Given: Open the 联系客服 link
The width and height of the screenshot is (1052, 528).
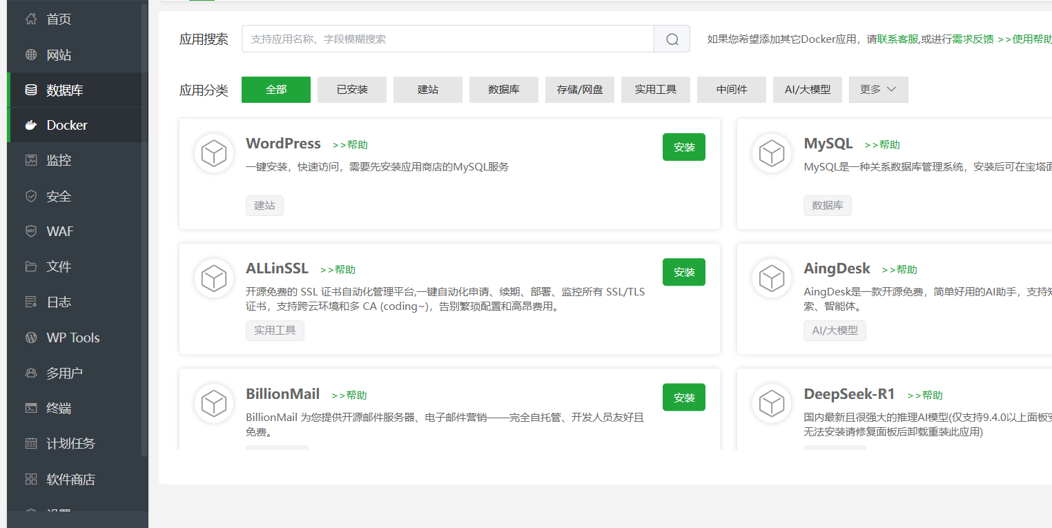Looking at the screenshot, I should tap(898, 39).
